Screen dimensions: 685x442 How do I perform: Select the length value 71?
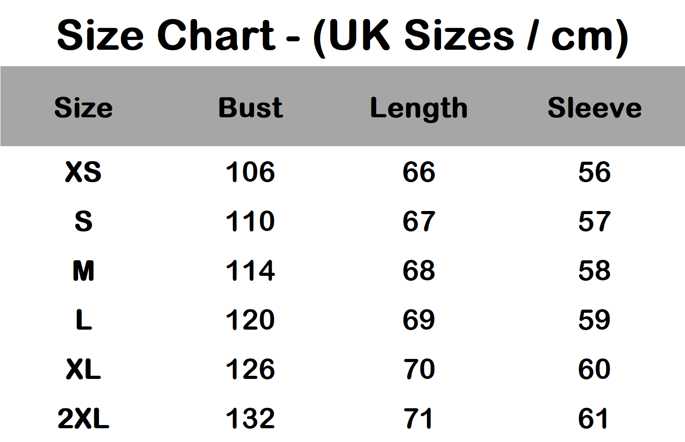419,418
